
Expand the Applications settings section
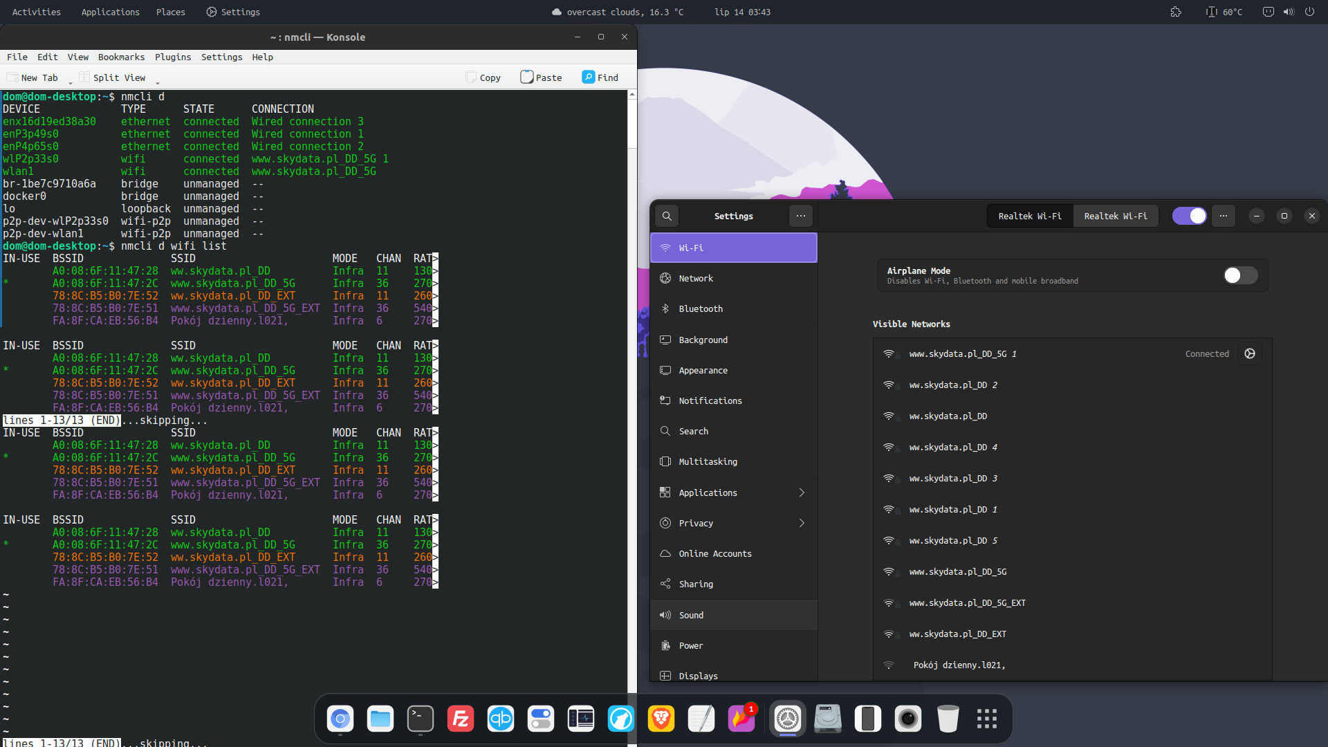click(800, 492)
